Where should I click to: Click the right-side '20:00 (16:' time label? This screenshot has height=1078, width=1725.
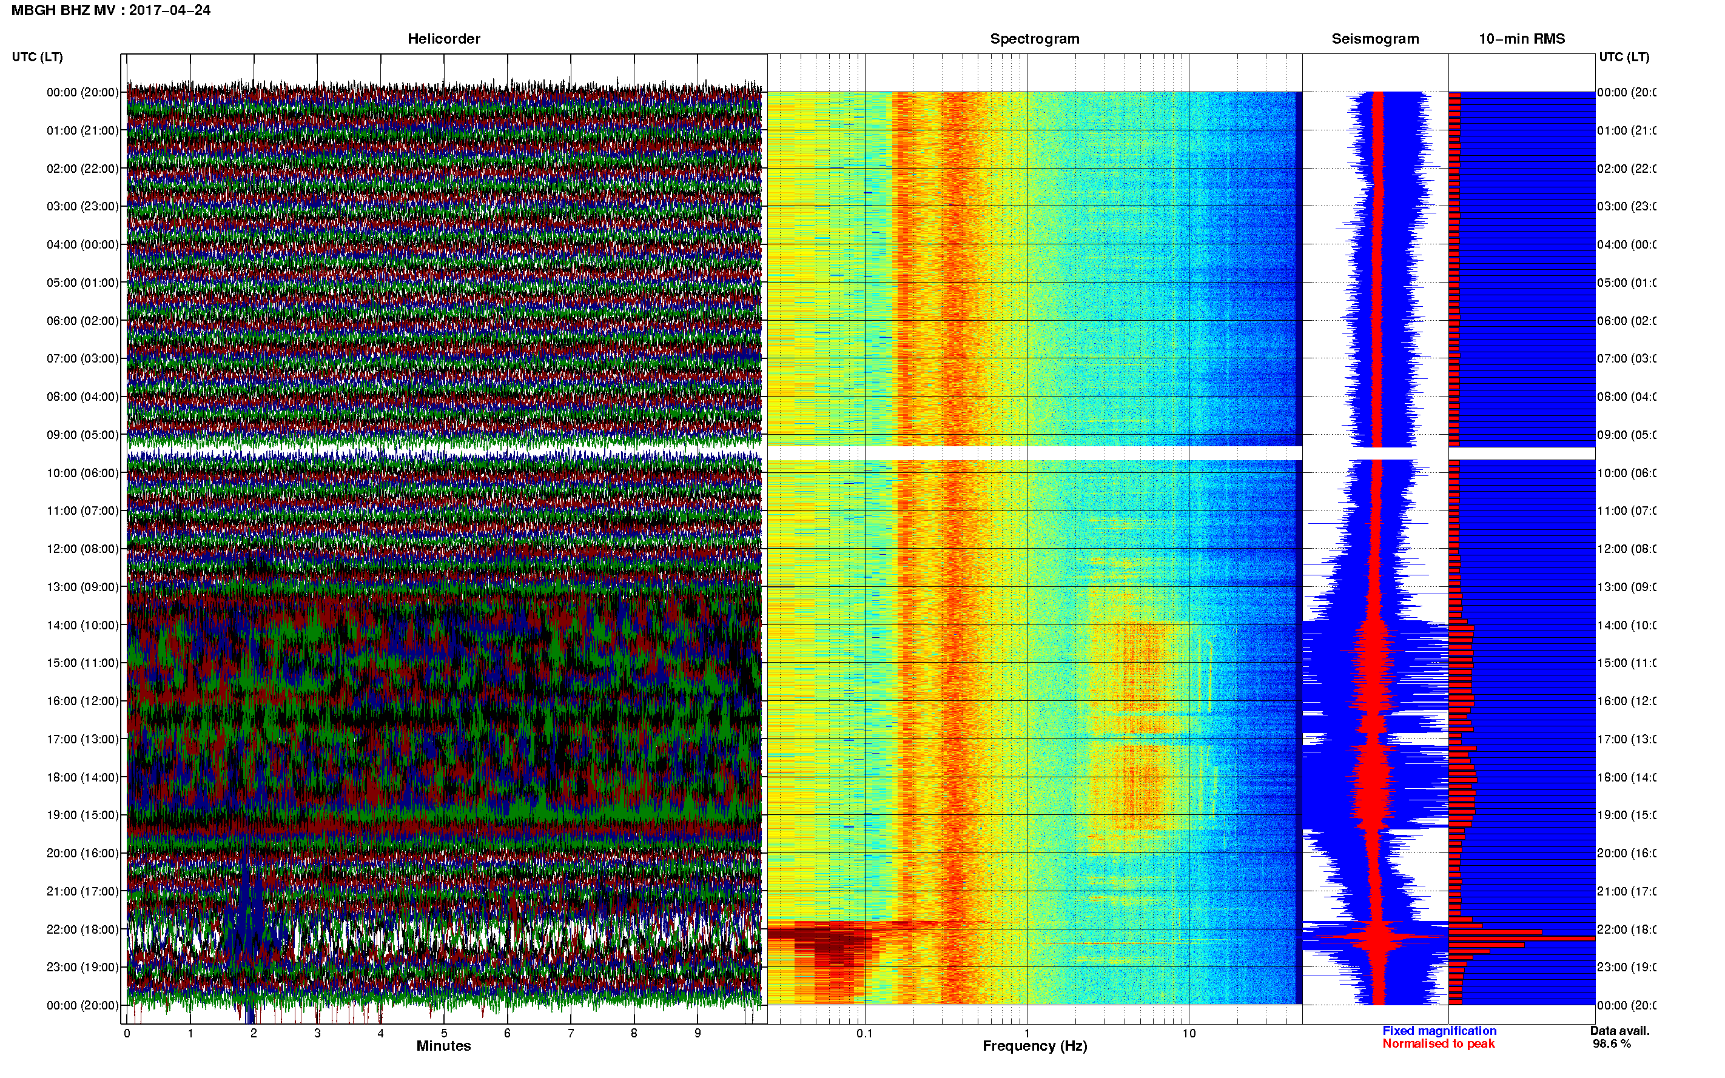point(1627,854)
